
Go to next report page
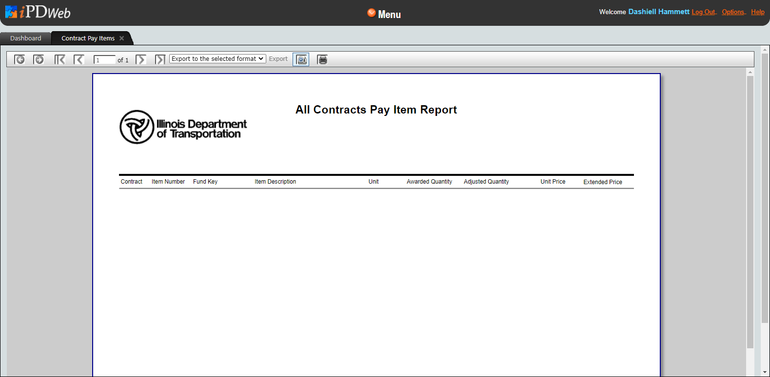pos(141,59)
